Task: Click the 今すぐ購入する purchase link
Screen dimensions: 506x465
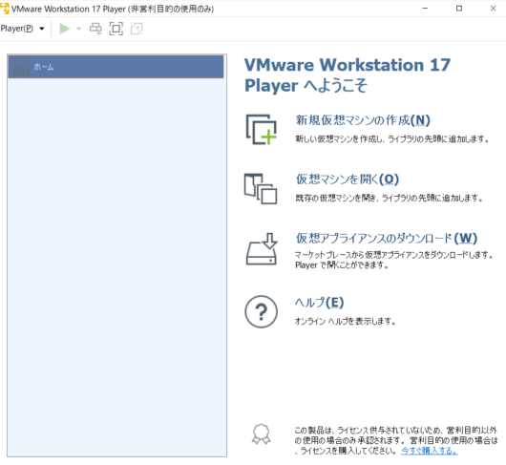Action: click(x=430, y=451)
